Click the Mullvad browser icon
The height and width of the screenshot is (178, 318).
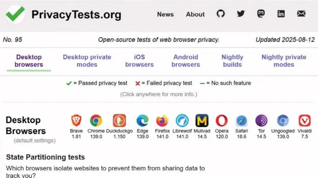coord(202,120)
